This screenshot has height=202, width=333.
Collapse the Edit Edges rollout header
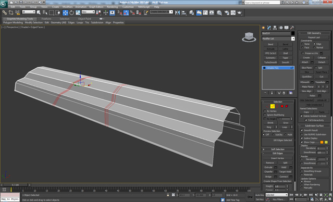pyautogui.click(x=278, y=153)
